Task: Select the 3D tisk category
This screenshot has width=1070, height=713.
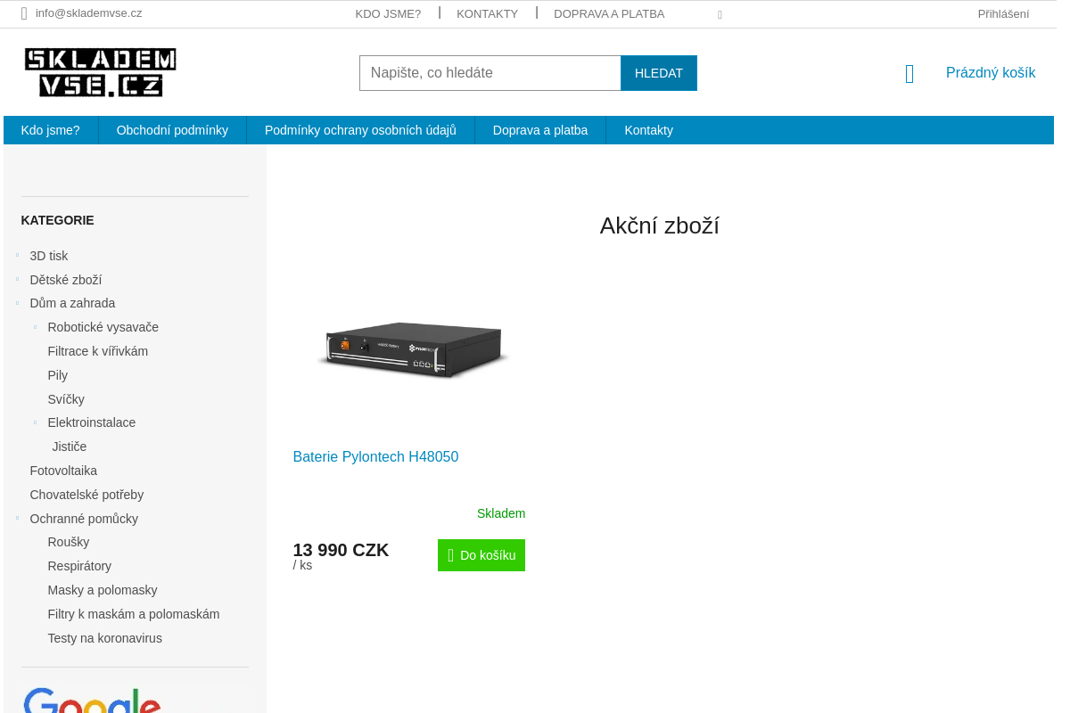Action: 49,256
